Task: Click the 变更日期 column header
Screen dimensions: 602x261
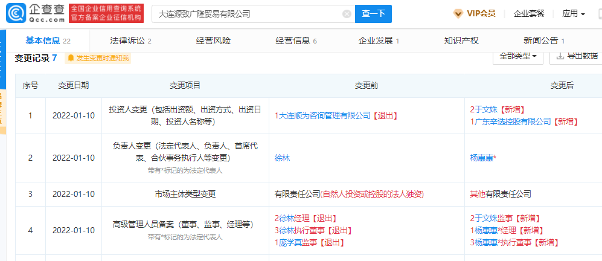Action: (74, 86)
